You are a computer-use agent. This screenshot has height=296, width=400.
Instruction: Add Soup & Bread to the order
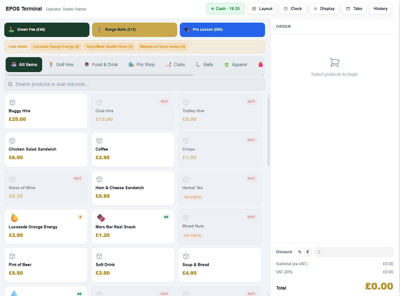(x=220, y=265)
